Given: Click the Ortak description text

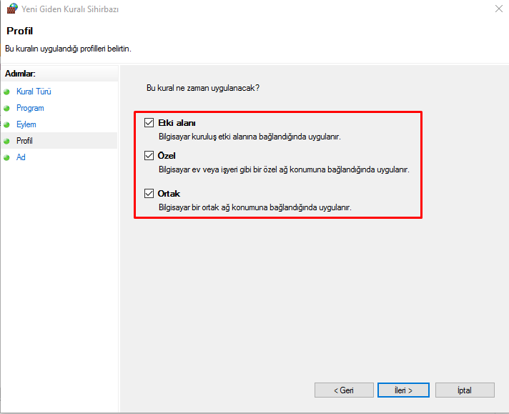Looking at the screenshot, I should [x=254, y=206].
